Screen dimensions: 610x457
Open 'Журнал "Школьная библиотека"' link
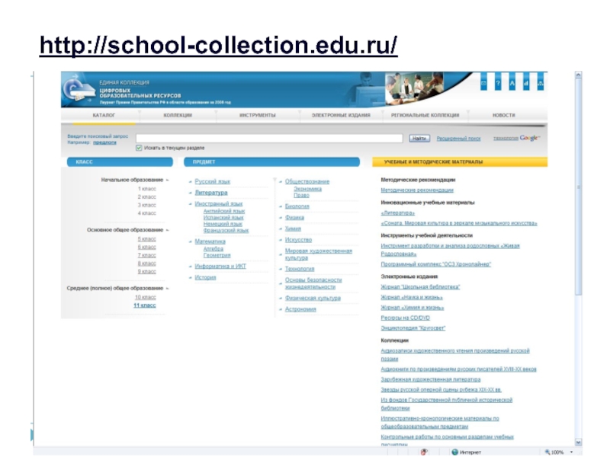pyautogui.click(x=420, y=287)
